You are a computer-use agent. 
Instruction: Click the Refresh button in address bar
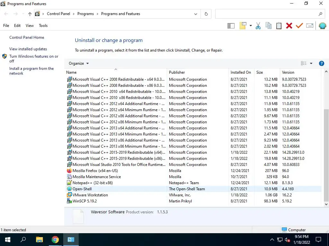point(206,14)
